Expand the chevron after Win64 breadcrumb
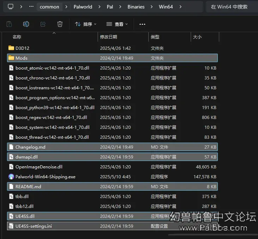 click(180, 7)
